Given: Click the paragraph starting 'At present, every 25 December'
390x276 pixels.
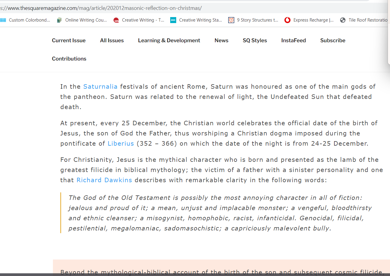Looking at the screenshot, I should point(219,133).
